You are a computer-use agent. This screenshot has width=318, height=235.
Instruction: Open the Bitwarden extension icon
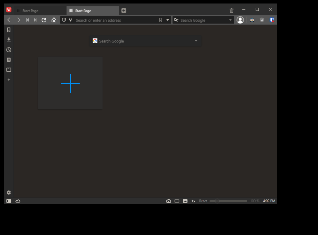click(x=272, y=20)
